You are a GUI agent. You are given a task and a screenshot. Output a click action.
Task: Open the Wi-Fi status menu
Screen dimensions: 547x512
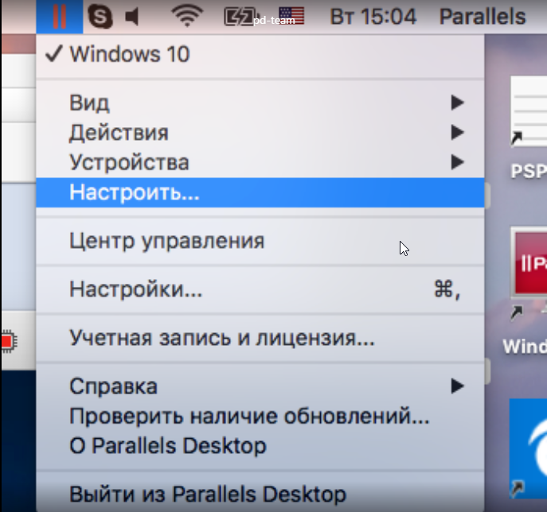pos(186,16)
